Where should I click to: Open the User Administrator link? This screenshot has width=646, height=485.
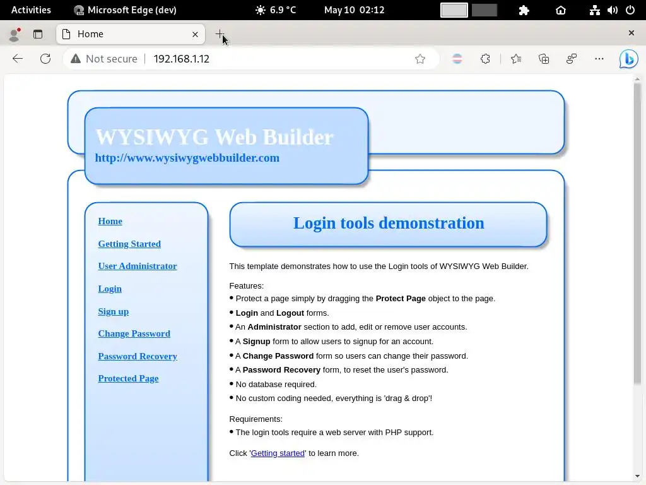tap(137, 266)
